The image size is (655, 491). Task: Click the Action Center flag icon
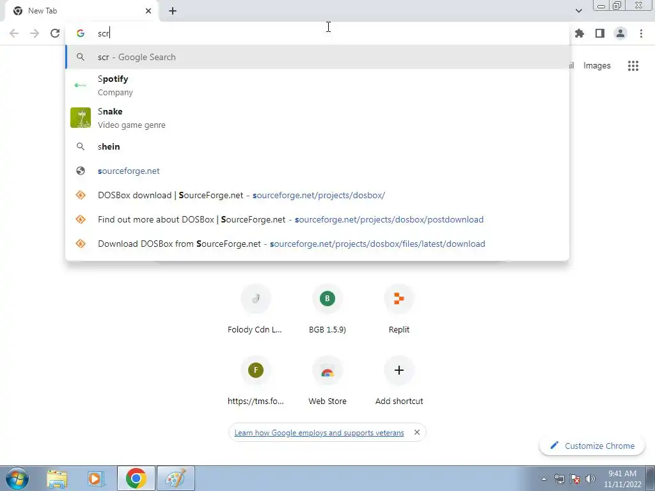(x=575, y=479)
